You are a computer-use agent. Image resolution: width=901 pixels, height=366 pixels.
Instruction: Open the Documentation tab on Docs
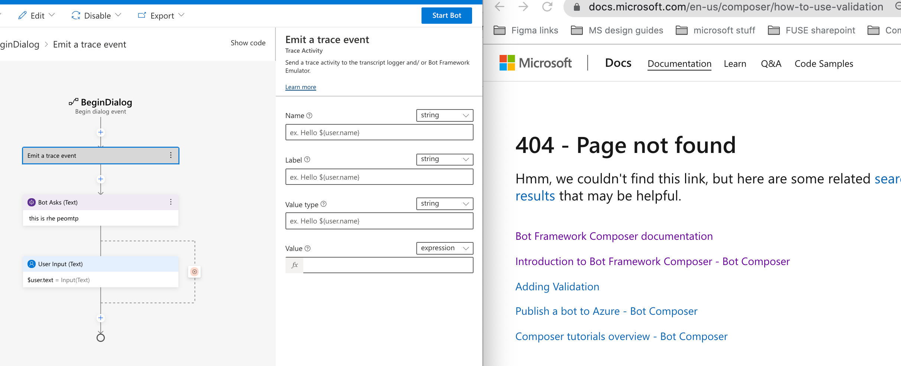(679, 64)
